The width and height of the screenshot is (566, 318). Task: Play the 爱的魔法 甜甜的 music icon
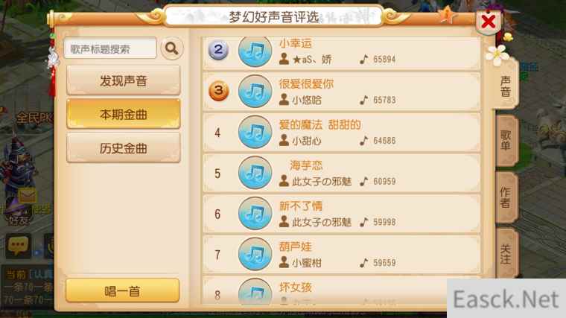[x=255, y=132]
